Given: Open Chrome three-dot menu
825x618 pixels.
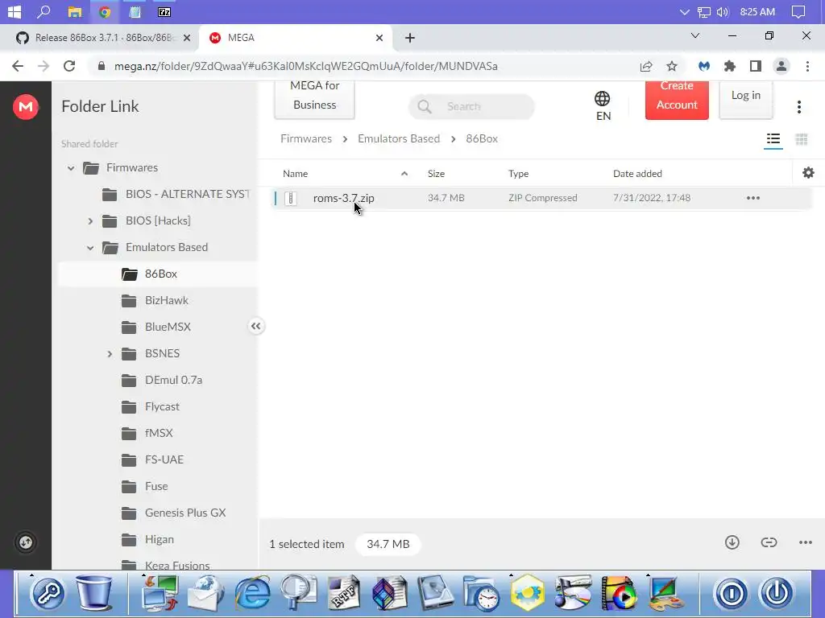Looking at the screenshot, I should 807,66.
